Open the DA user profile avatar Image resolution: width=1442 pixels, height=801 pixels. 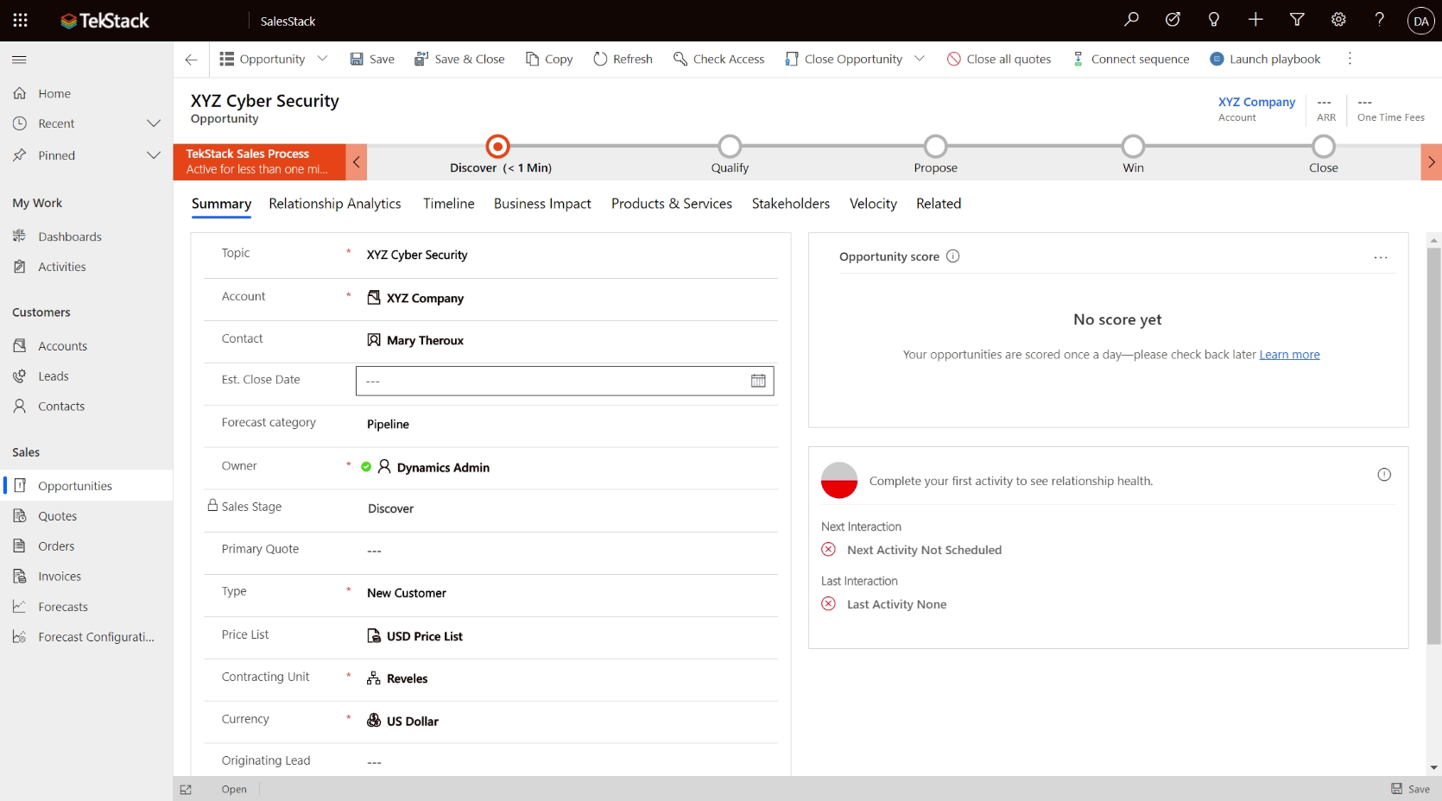[x=1420, y=21]
